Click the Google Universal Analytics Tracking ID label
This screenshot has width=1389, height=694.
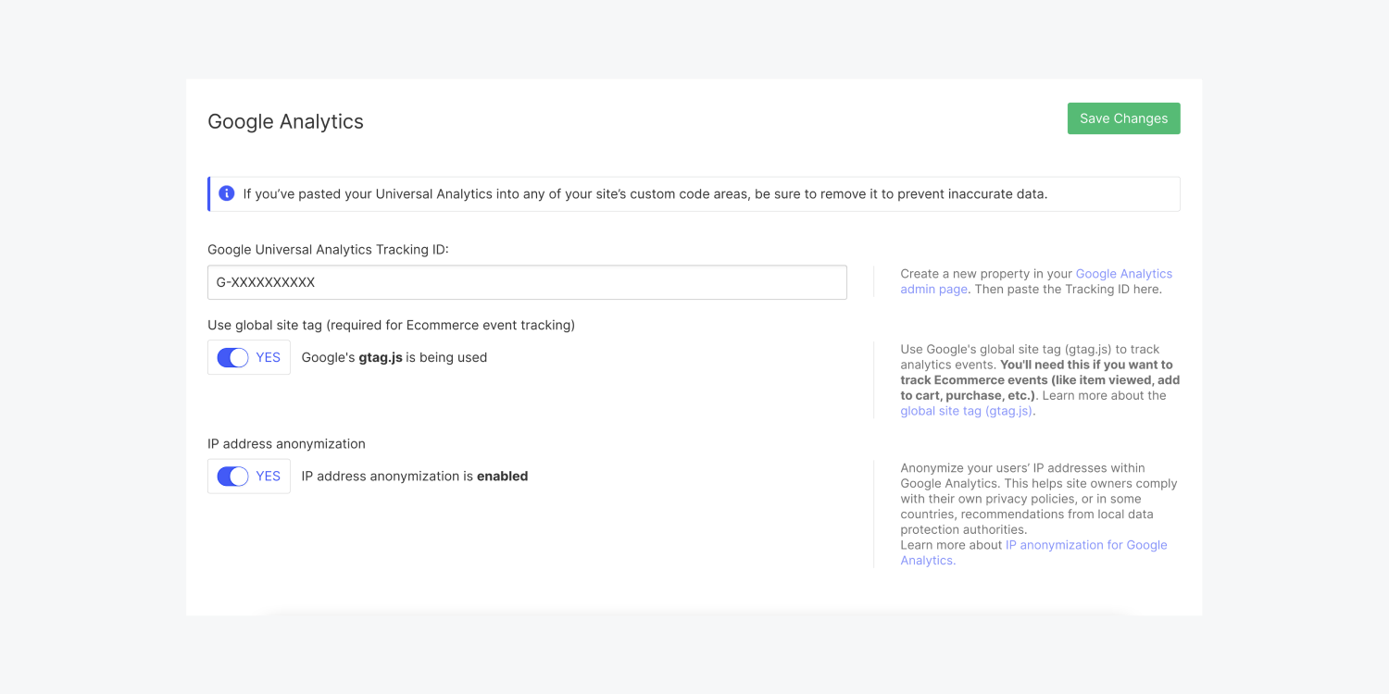pyautogui.click(x=328, y=249)
